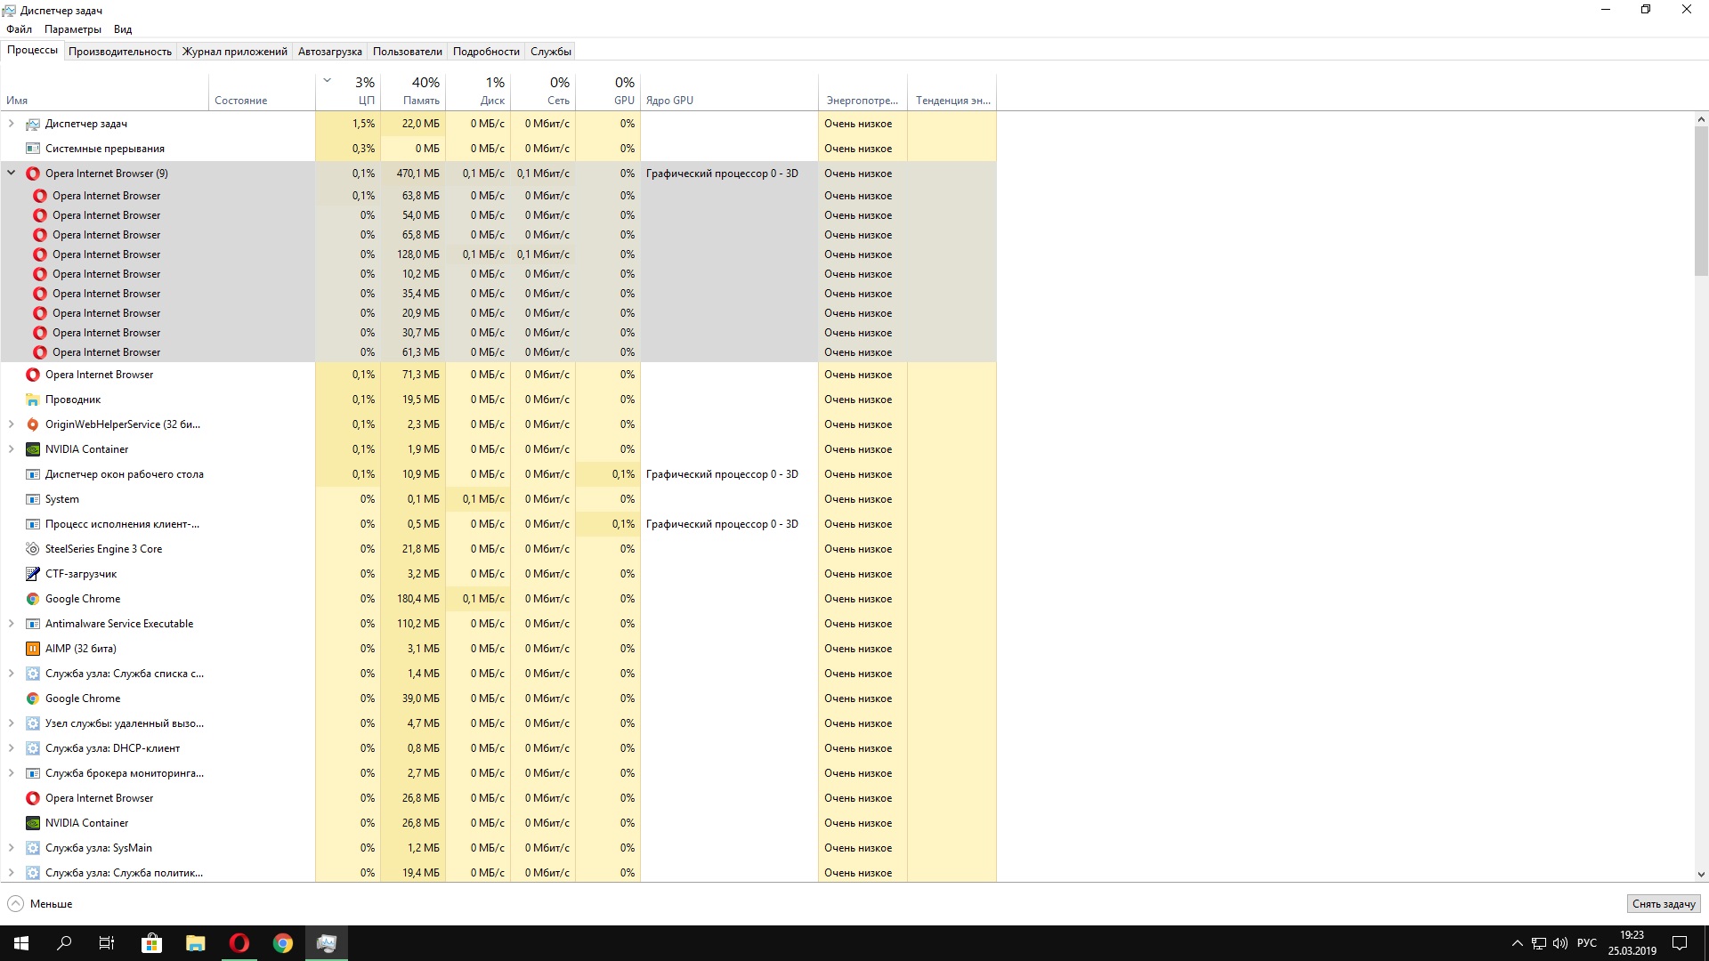The width and height of the screenshot is (1709, 961).
Task: Click Меньше to show fewer details
Action: [40, 904]
